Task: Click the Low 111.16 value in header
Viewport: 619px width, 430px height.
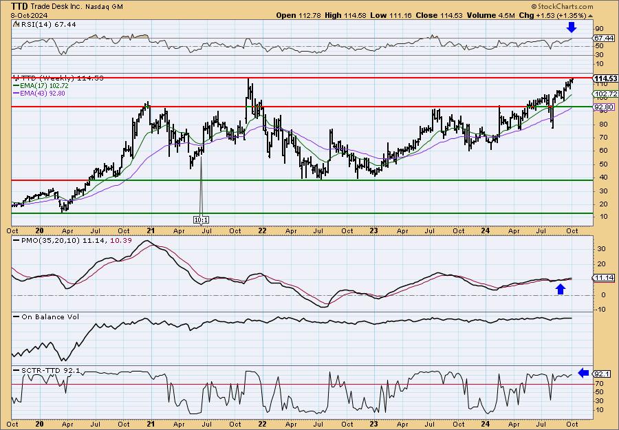Action: (x=391, y=15)
